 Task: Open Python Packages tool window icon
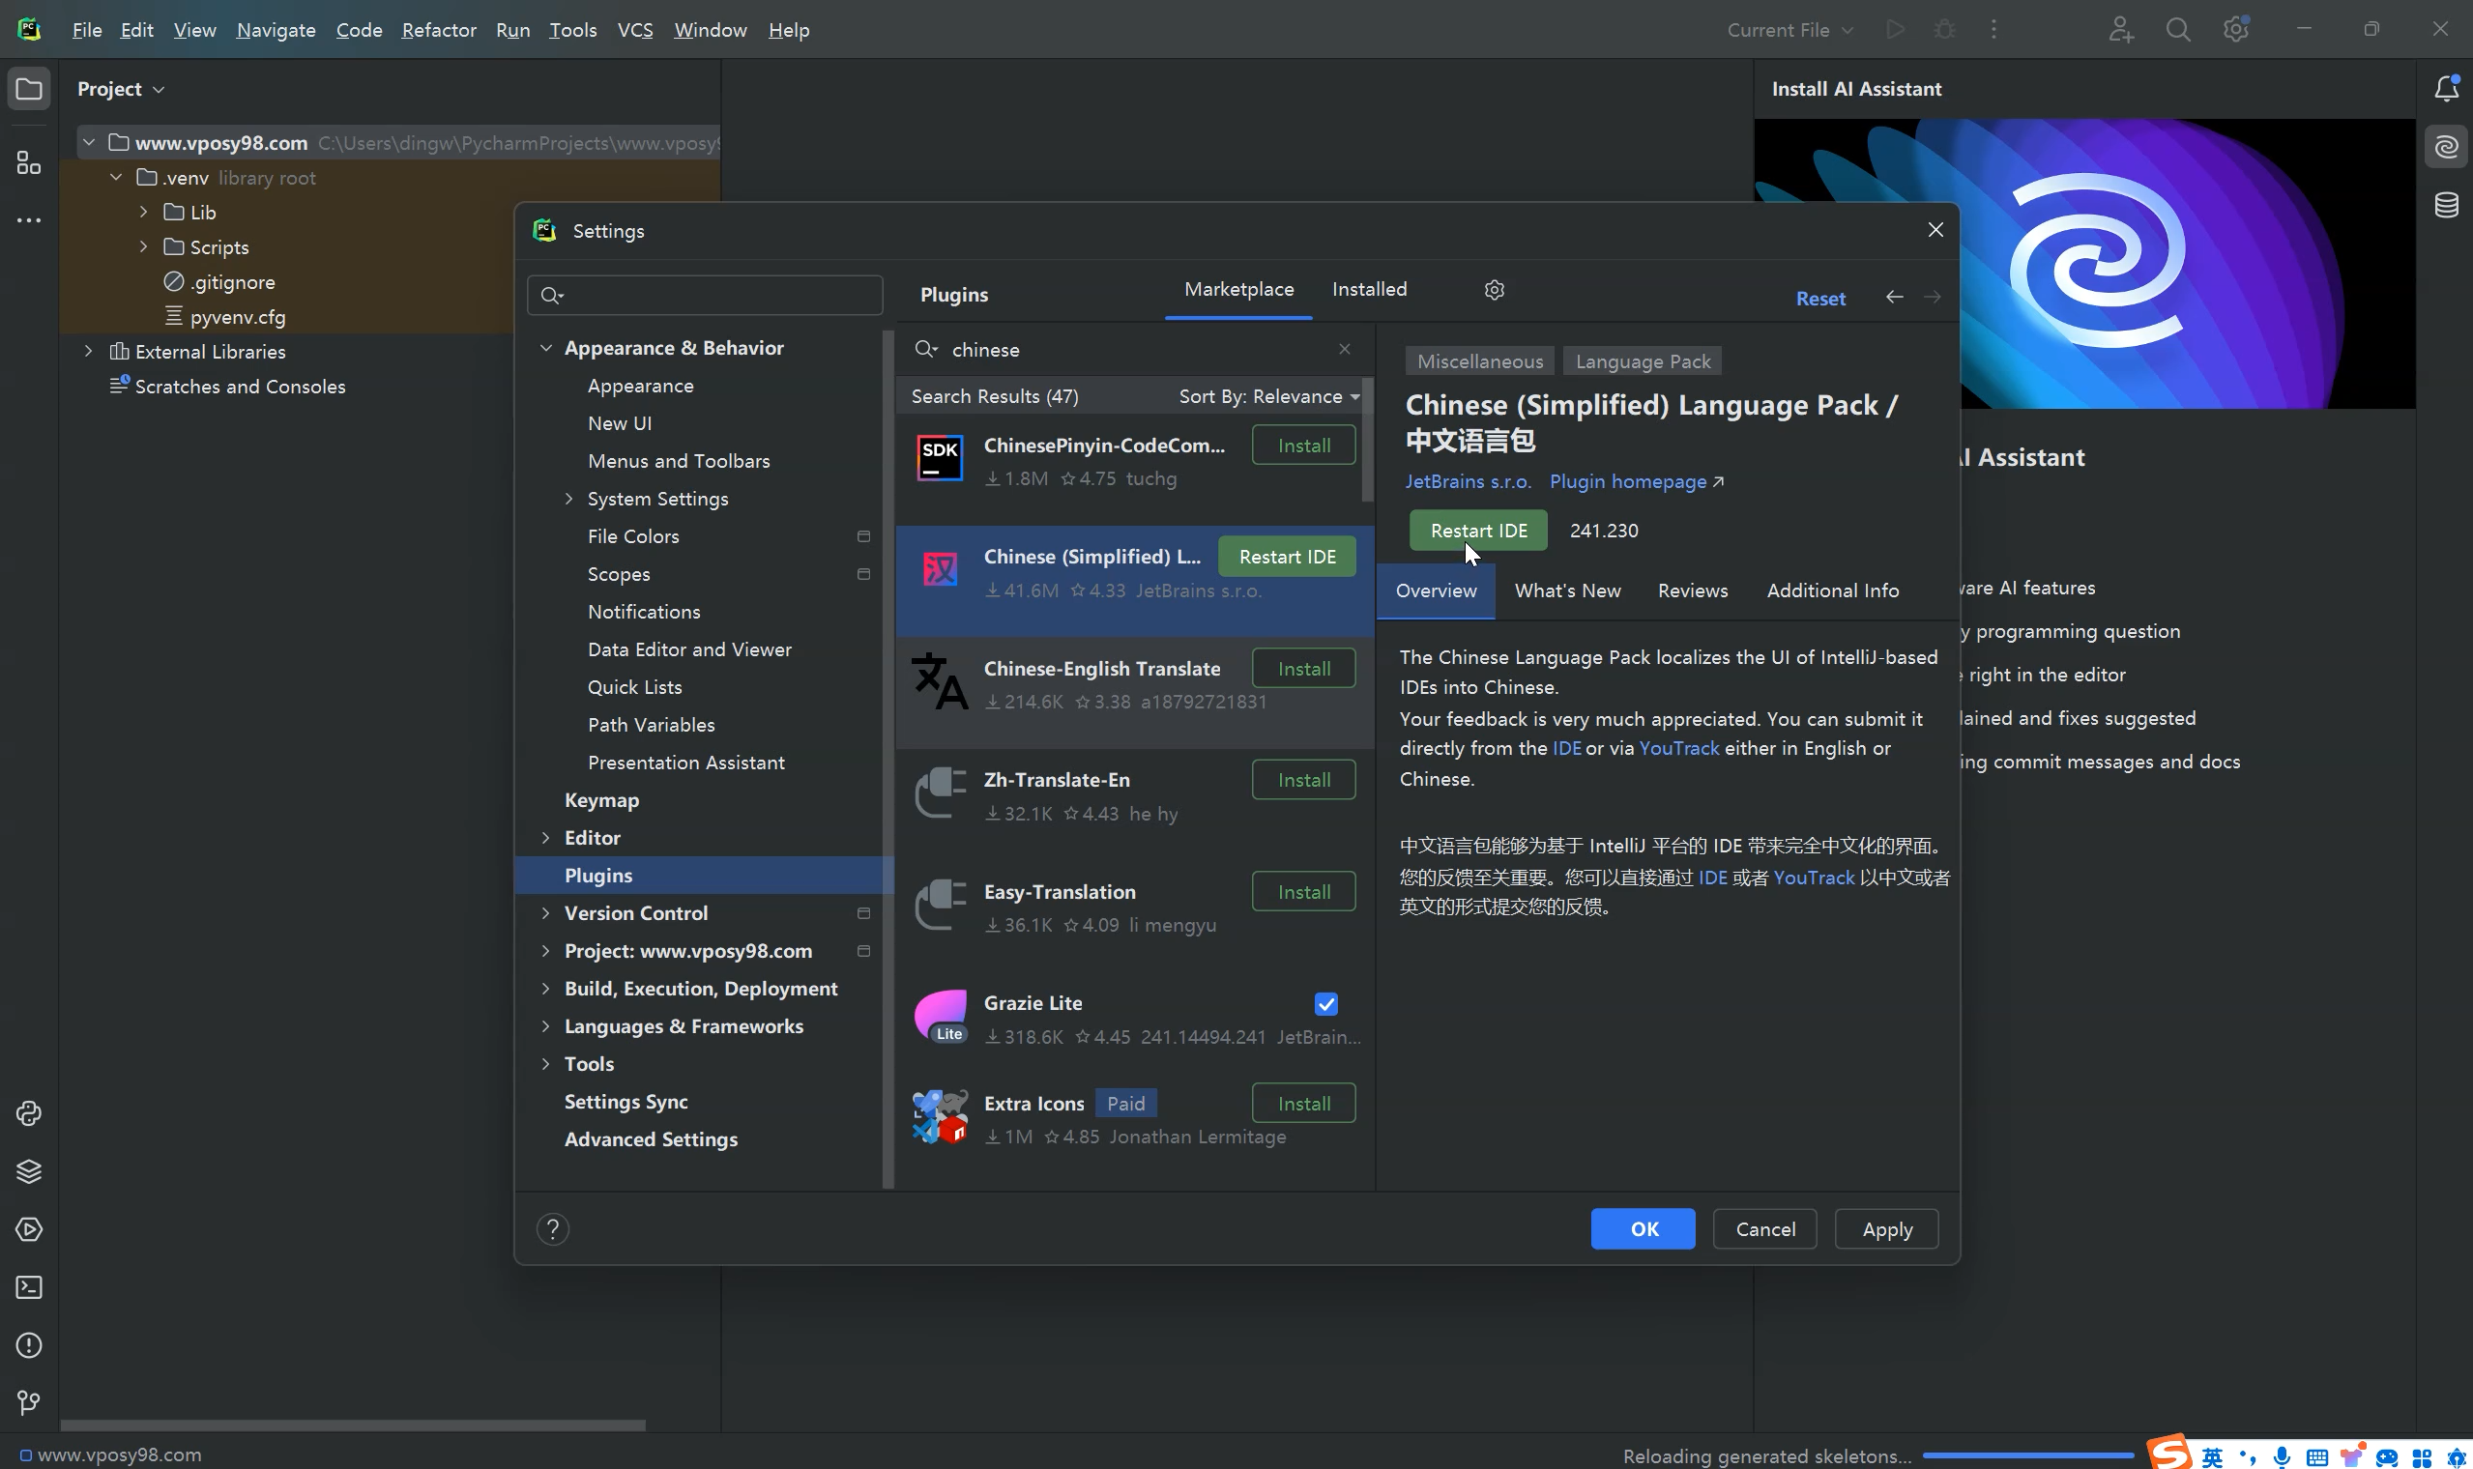tap(29, 1171)
